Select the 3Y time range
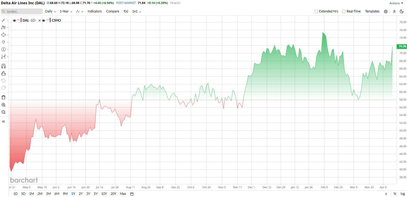The width and height of the screenshot is (407, 197). [x=88, y=194]
